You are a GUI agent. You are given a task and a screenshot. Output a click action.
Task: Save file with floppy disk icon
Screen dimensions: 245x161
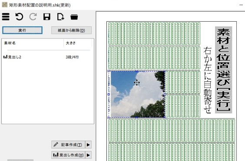(x=47, y=16)
